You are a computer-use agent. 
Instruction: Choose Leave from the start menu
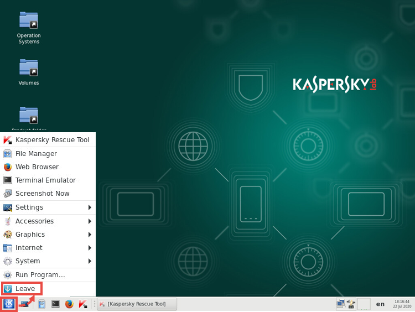pos(48,288)
